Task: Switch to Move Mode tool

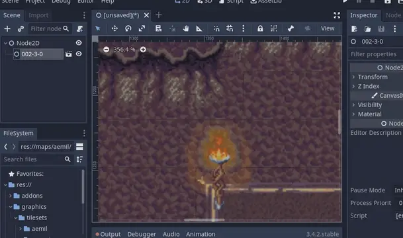Action: [x=114, y=28]
